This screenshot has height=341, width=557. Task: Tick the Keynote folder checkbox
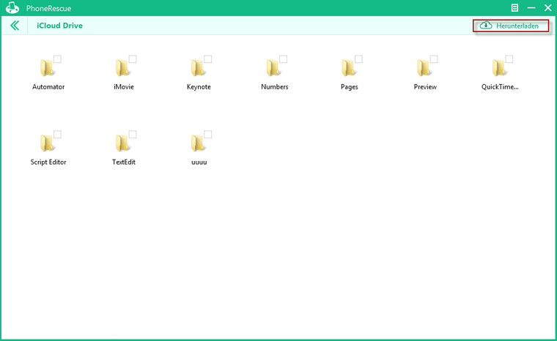pos(208,59)
